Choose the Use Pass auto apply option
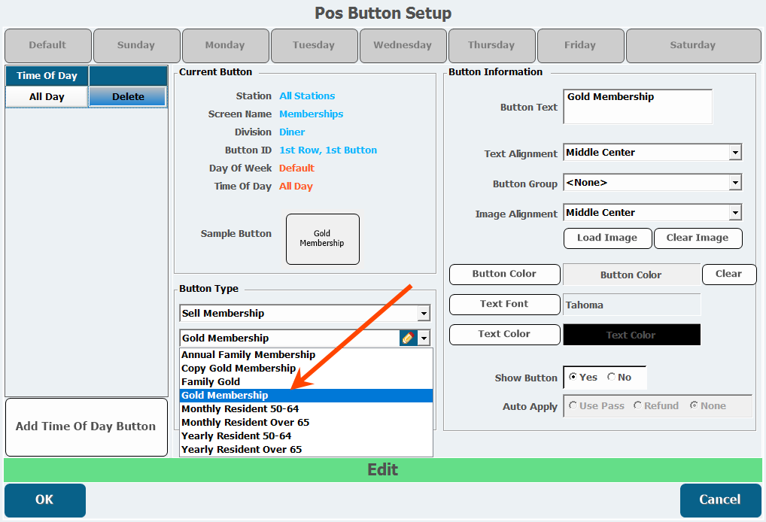This screenshot has height=522, width=766. coord(573,405)
